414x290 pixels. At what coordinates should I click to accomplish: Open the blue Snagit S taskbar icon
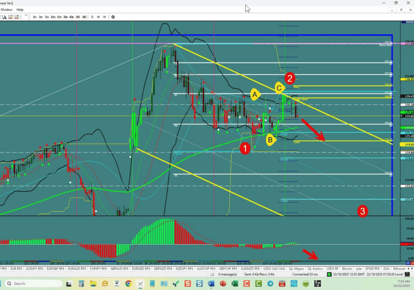199,284
